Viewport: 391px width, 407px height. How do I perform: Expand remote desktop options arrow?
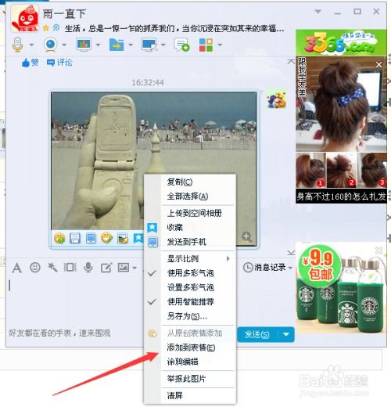click(163, 45)
